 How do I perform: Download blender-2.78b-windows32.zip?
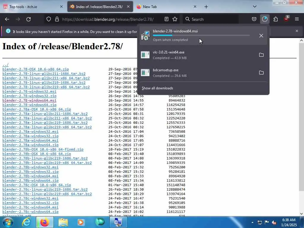30,172
